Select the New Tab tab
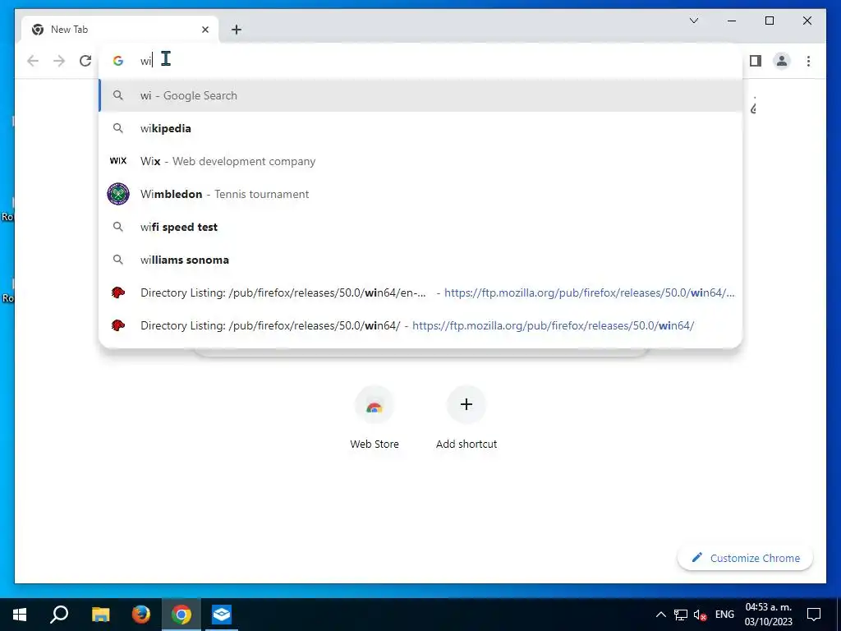 pyautogui.click(x=120, y=30)
